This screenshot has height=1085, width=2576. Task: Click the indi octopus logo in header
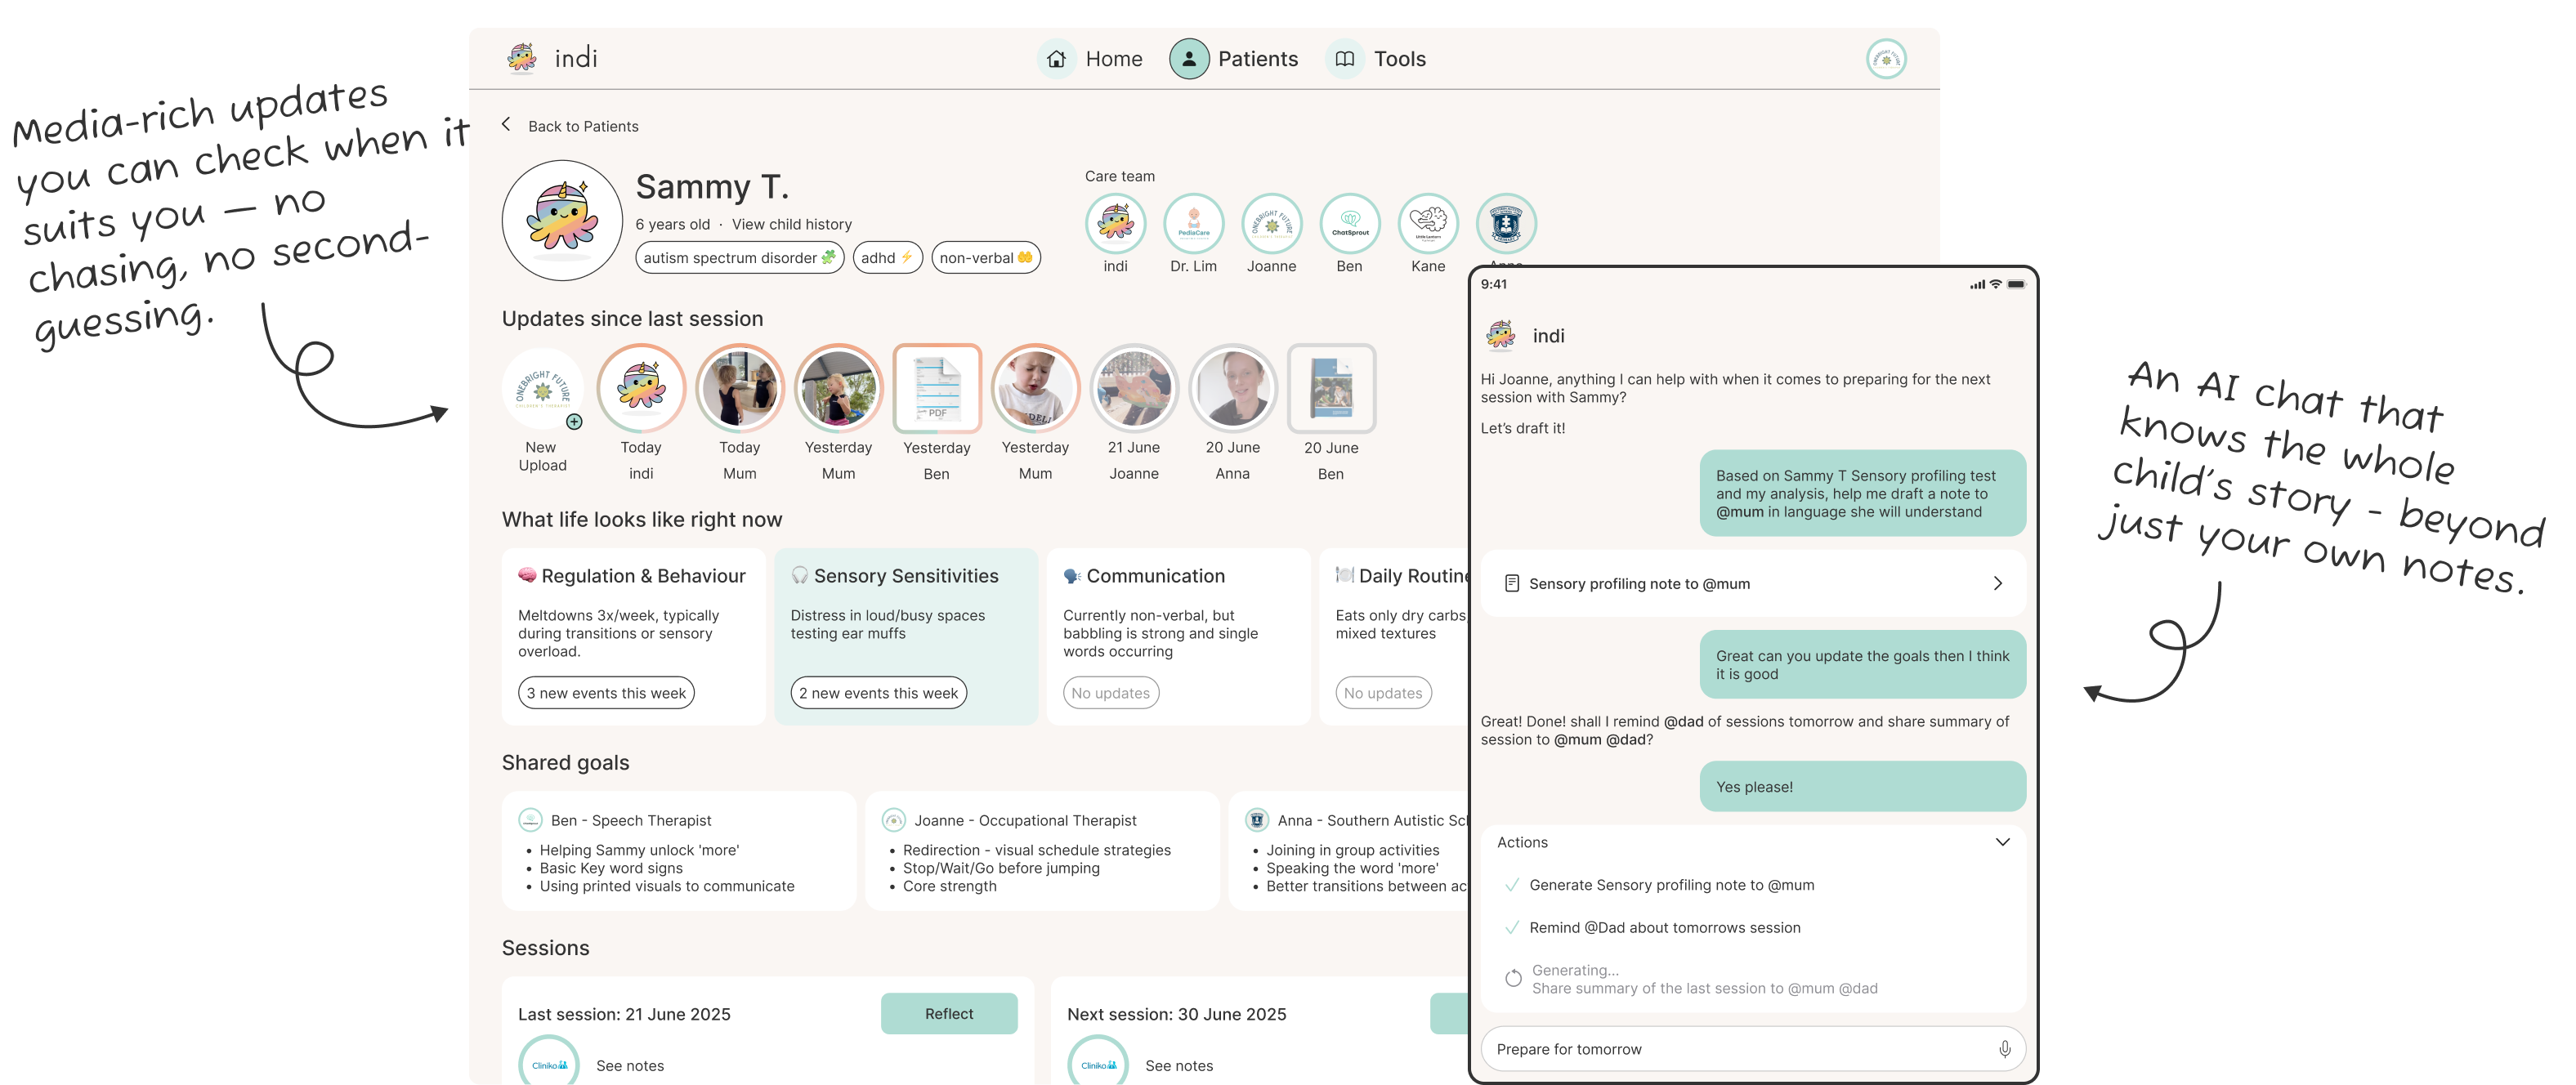[x=521, y=58]
